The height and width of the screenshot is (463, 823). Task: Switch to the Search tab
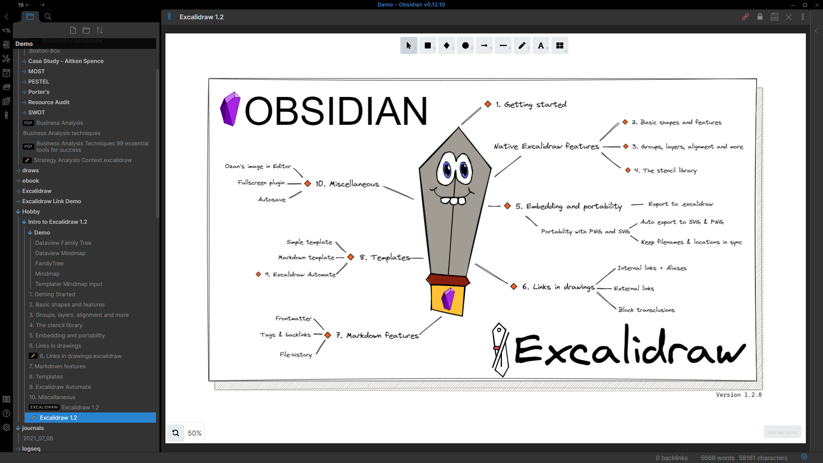coord(48,17)
